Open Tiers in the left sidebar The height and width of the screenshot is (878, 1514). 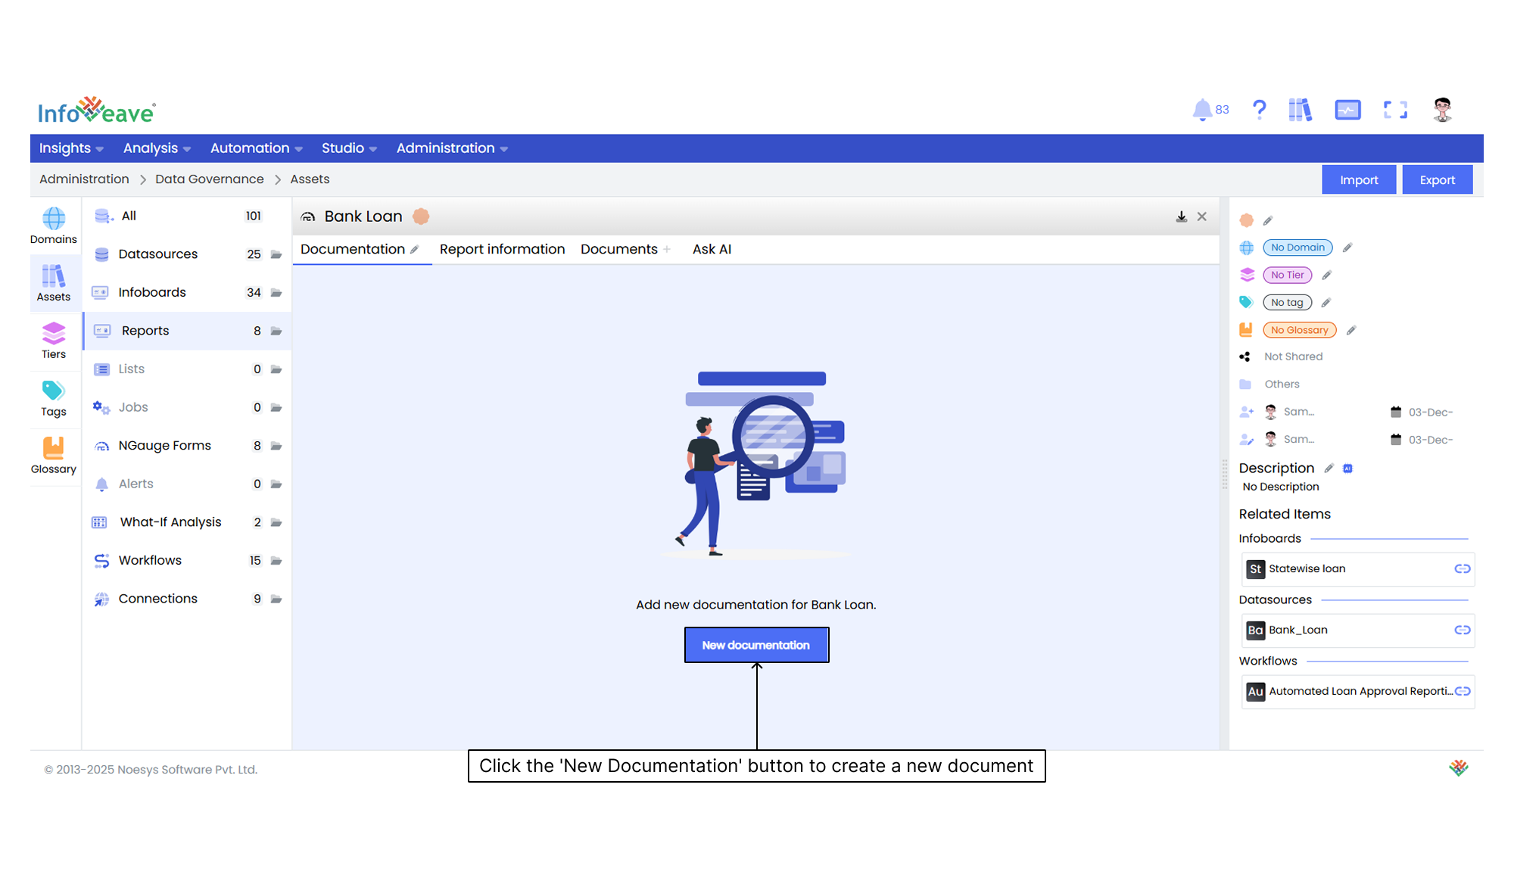[x=54, y=341]
